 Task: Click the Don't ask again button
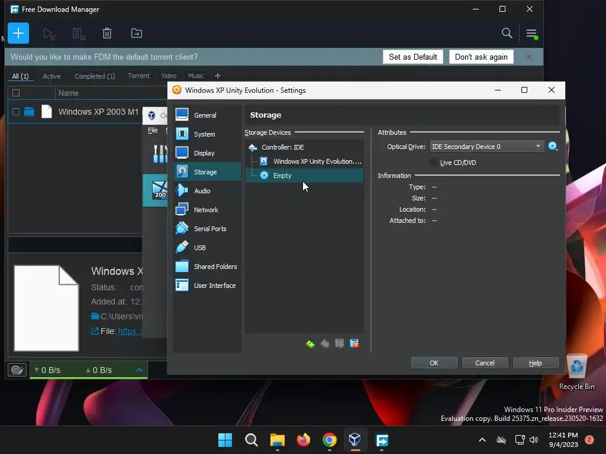pyautogui.click(x=481, y=57)
